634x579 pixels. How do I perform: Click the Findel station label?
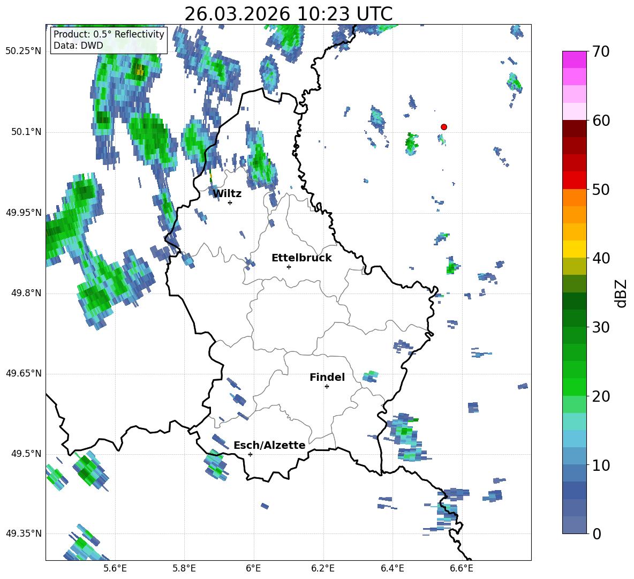[x=327, y=377]
